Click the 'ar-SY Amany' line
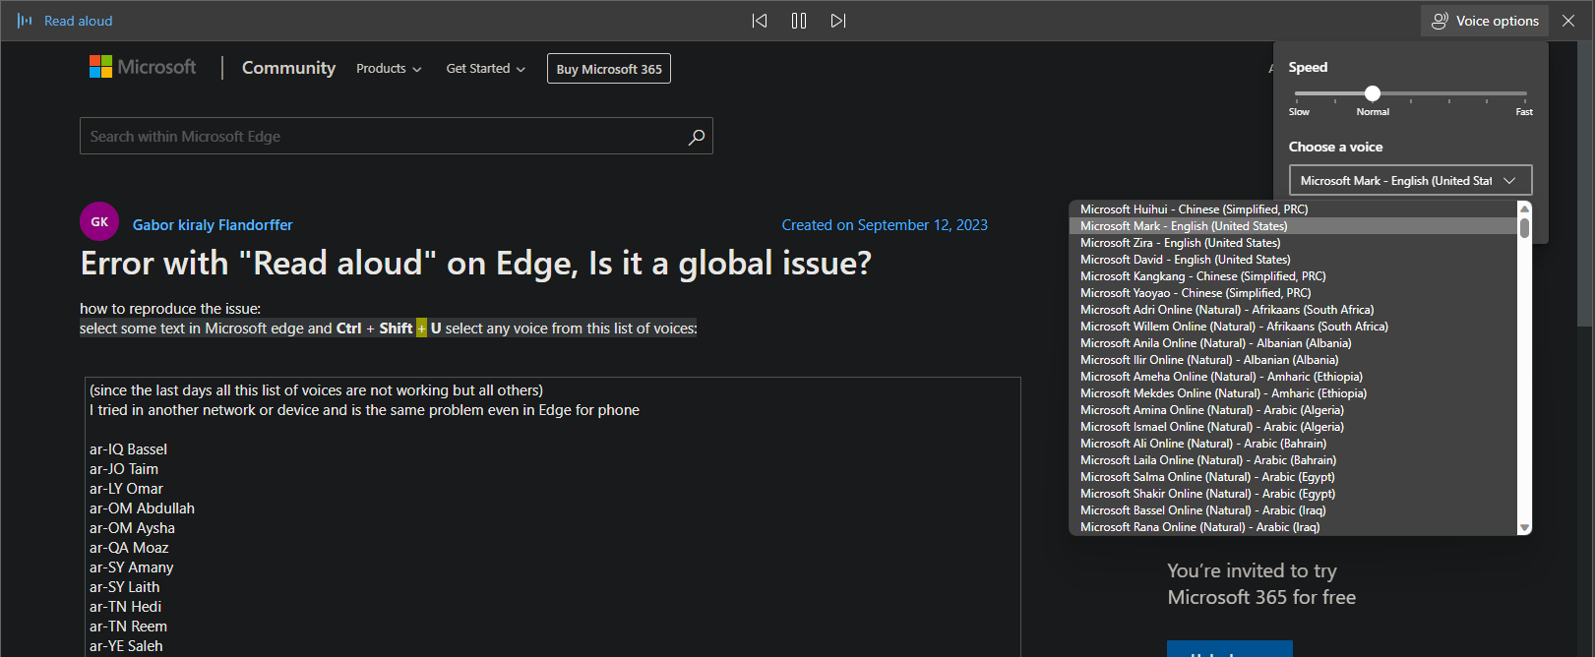1595x657 pixels. click(131, 567)
